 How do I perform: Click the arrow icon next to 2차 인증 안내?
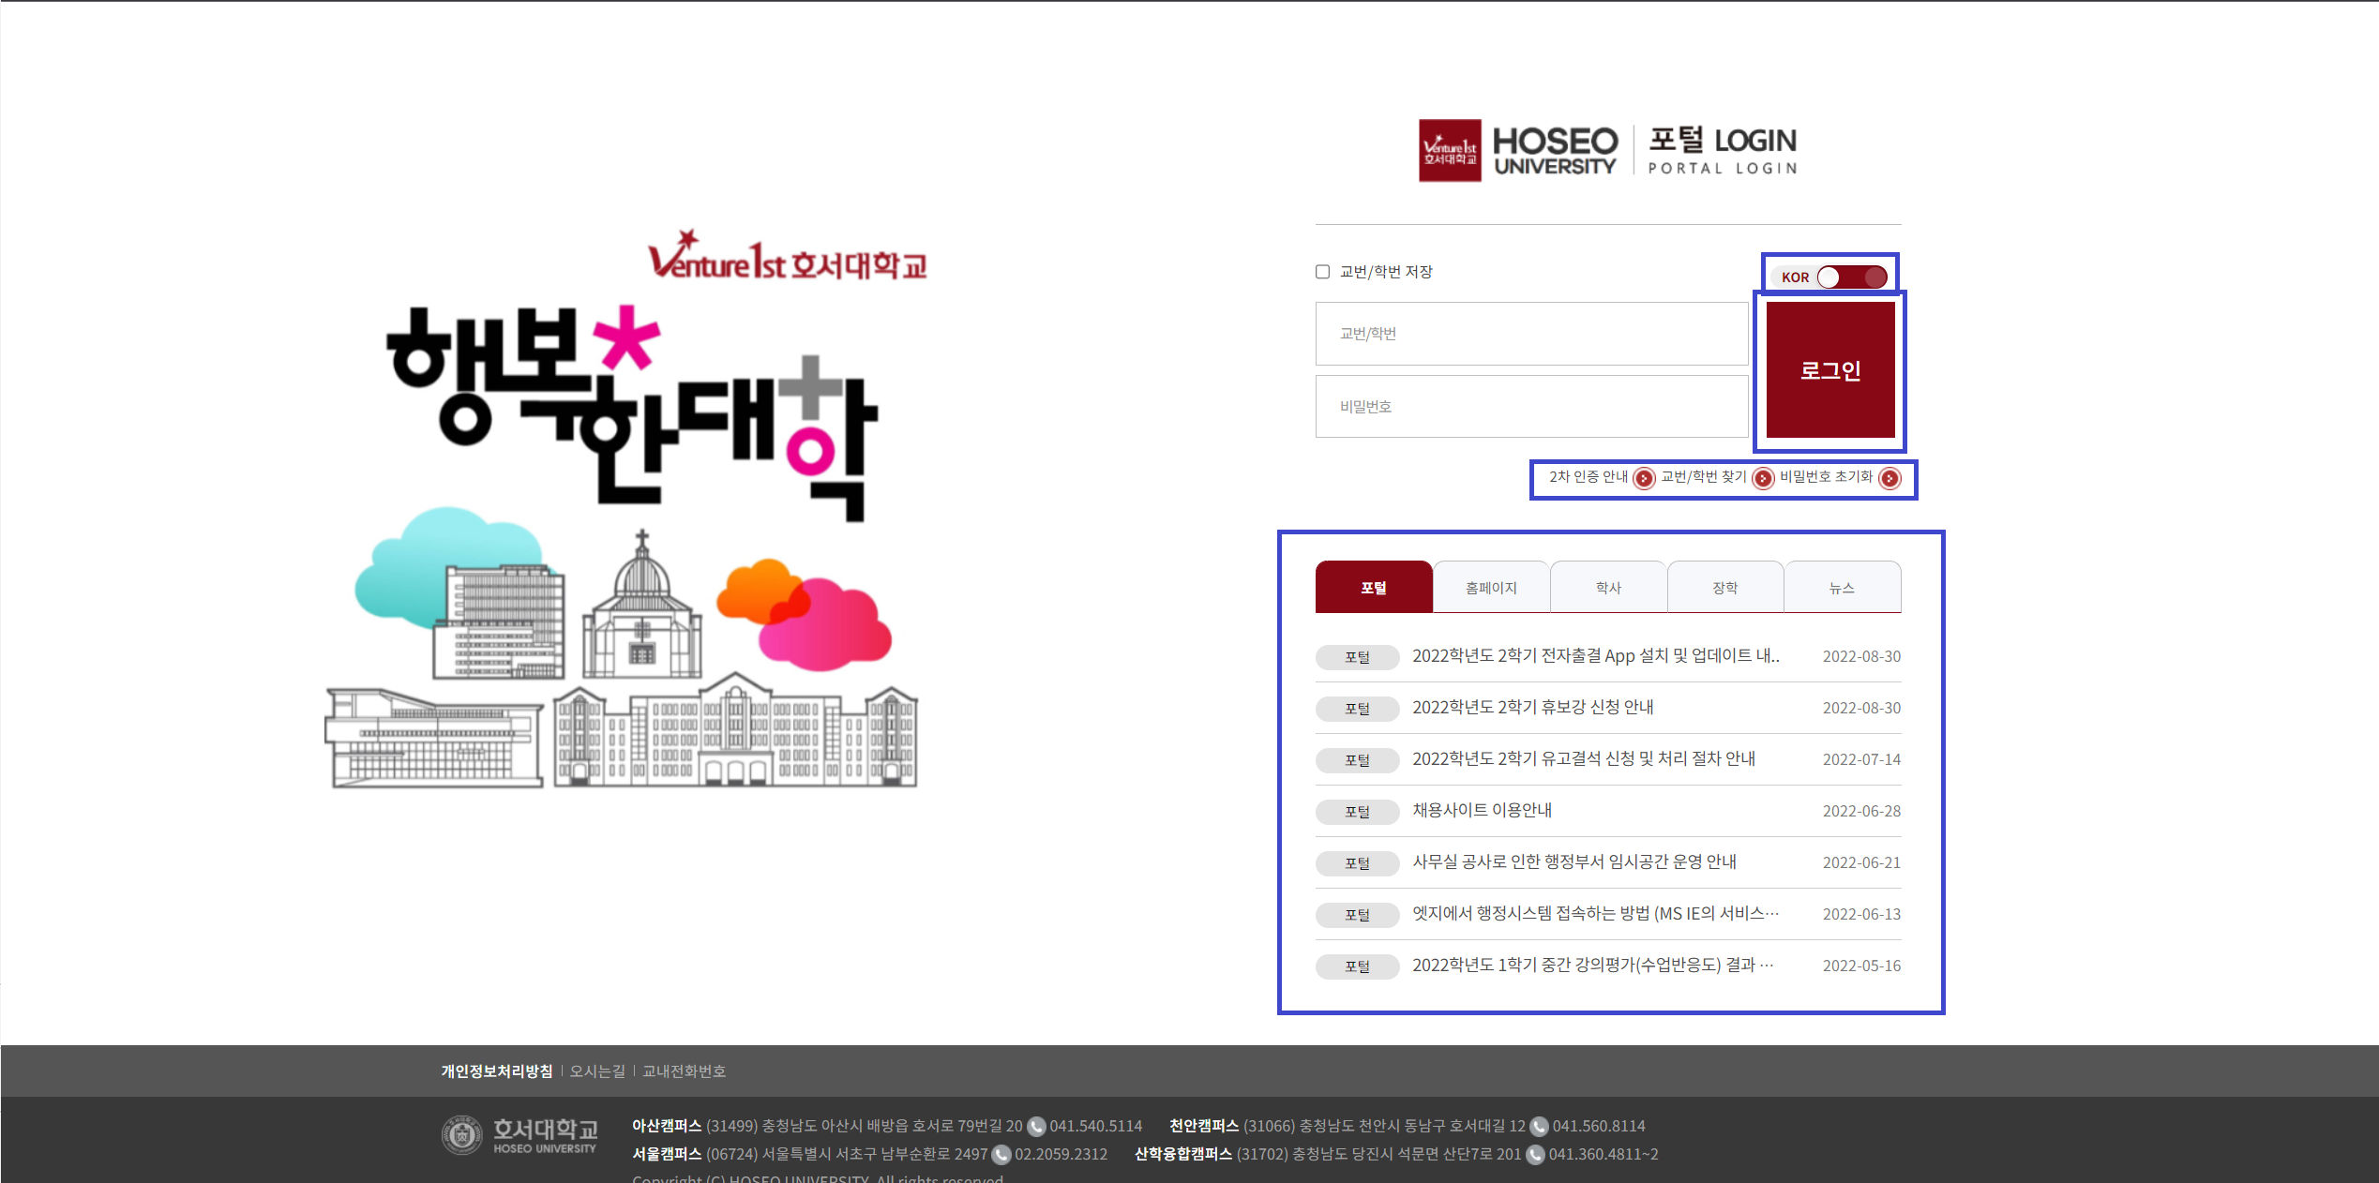pos(1644,478)
